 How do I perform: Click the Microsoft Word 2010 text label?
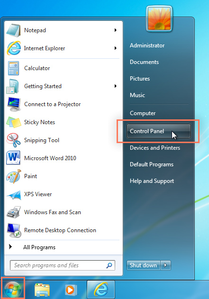(50, 158)
